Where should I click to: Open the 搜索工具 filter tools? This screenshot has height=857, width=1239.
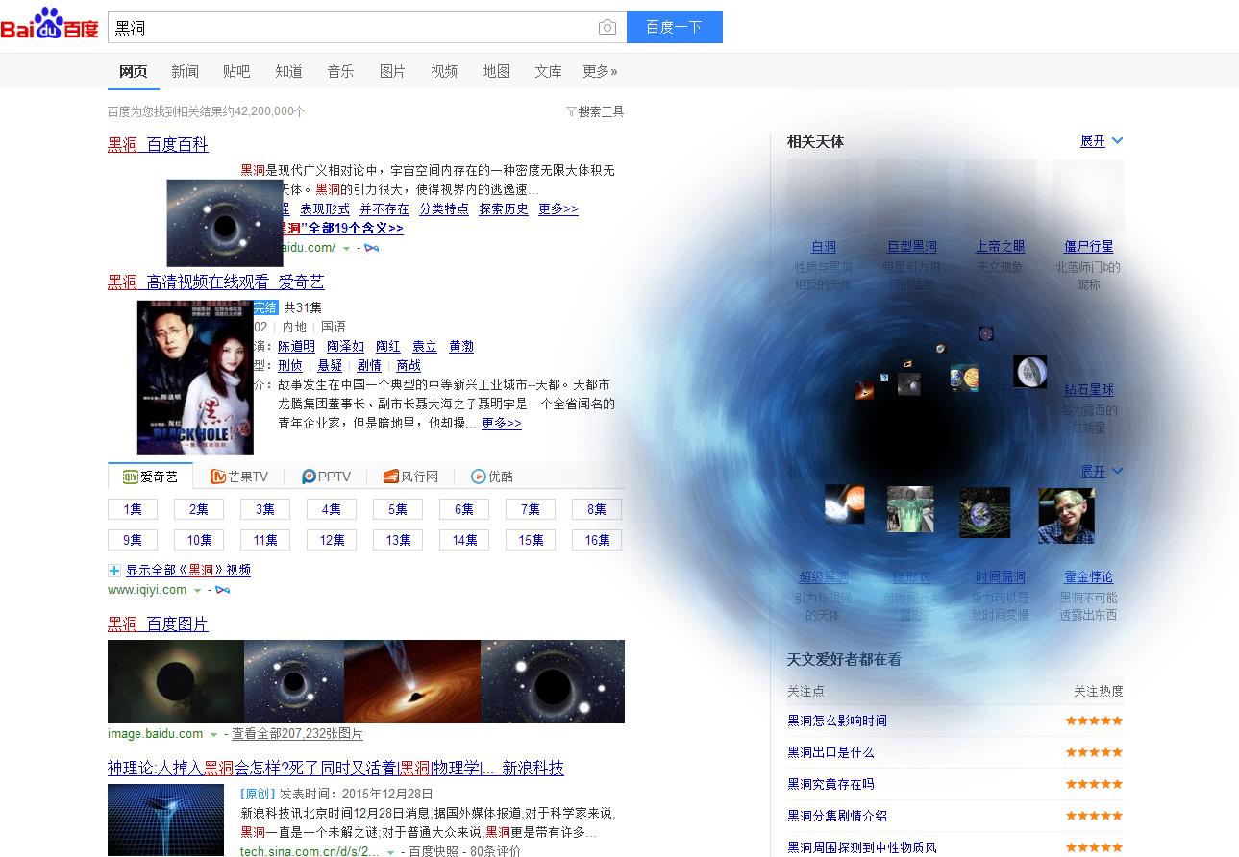pyautogui.click(x=595, y=111)
